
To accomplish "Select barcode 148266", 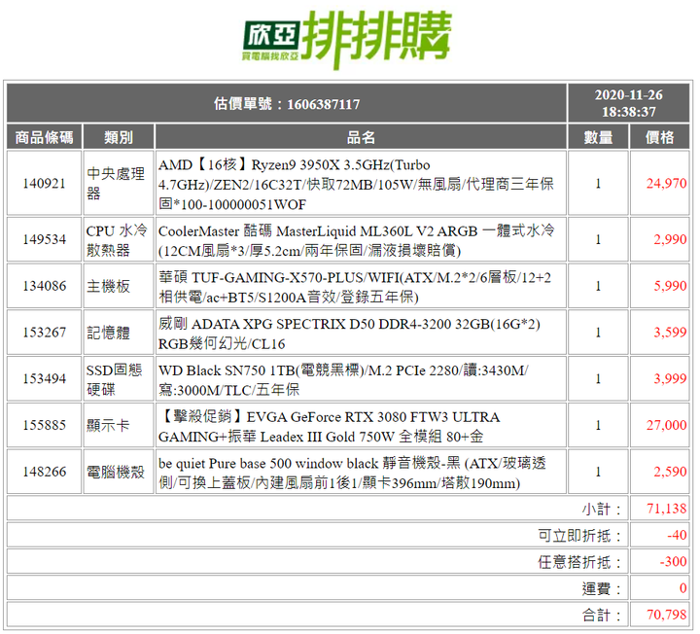I will point(44,472).
